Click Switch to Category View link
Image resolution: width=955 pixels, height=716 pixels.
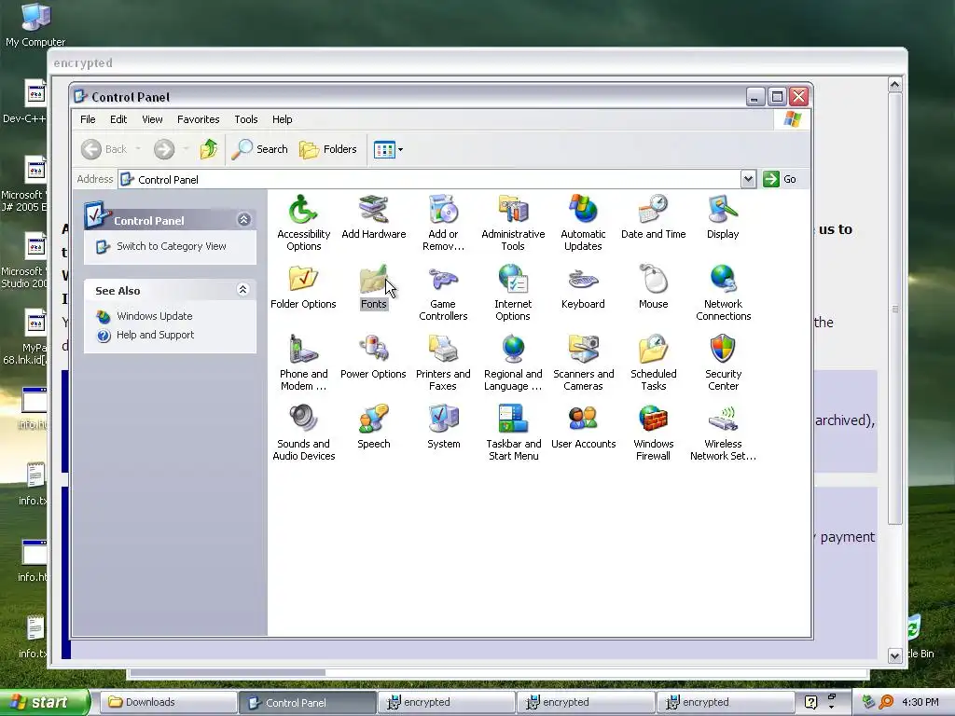tap(172, 246)
